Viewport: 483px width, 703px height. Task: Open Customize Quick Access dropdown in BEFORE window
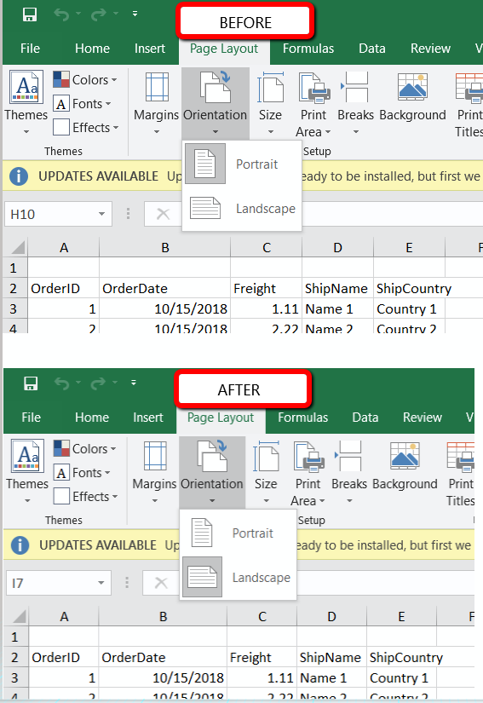click(135, 14)
